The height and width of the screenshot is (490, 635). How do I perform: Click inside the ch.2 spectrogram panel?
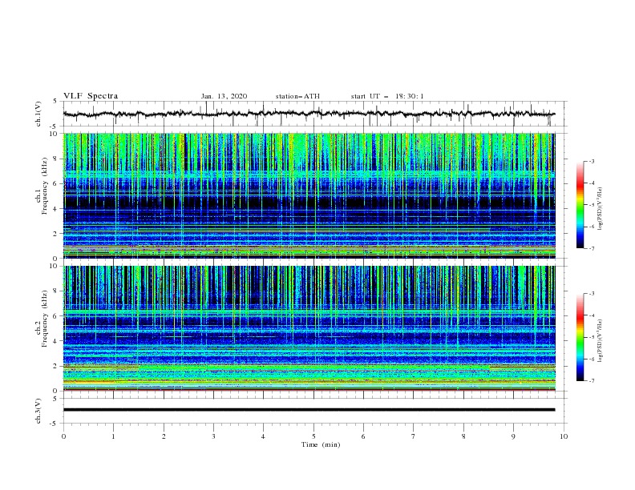309,328
